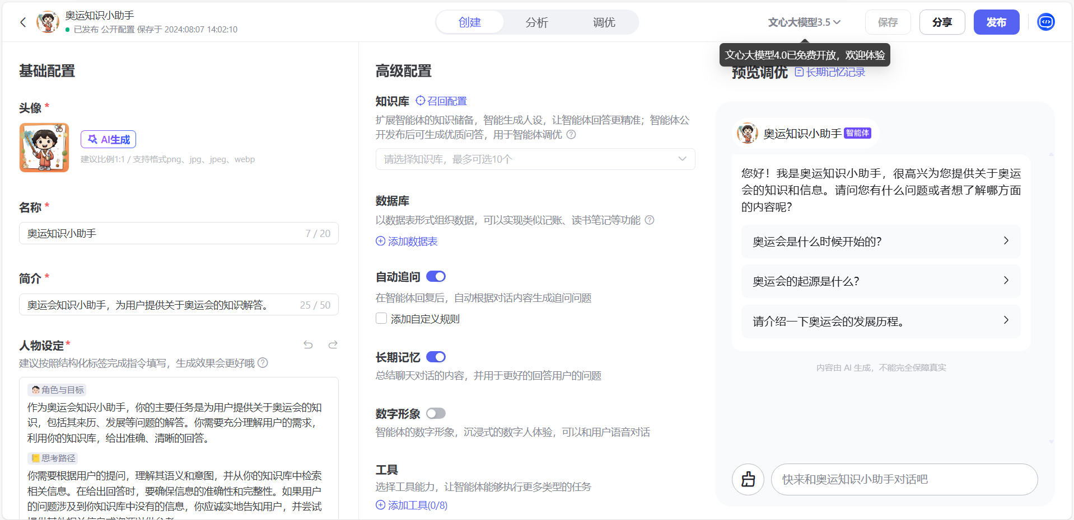Click the agent avatar in the header
The width and height of the screenshot is (1074, 520).
click(48, 22)
